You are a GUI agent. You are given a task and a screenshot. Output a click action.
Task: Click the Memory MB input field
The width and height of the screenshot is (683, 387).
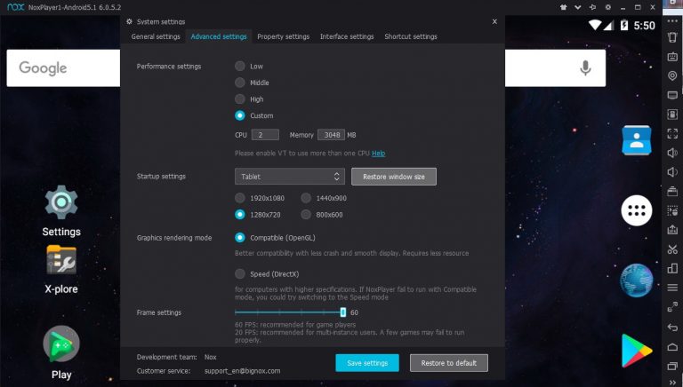(331, 135)
